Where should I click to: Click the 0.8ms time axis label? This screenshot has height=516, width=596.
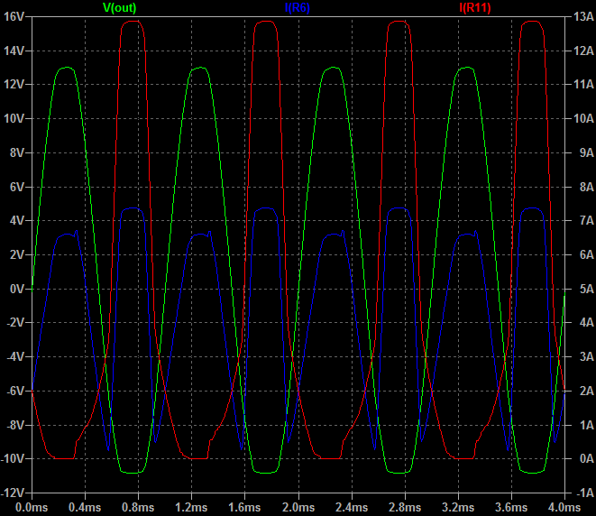[138, 507]
